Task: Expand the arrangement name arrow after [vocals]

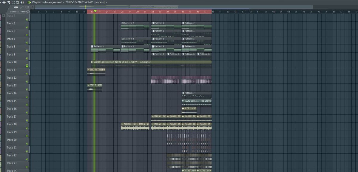Action: (107, 2)
